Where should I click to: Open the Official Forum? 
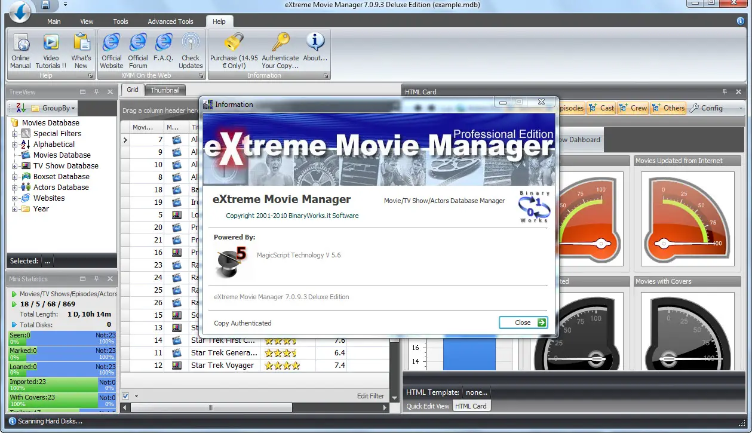(138, 51)
